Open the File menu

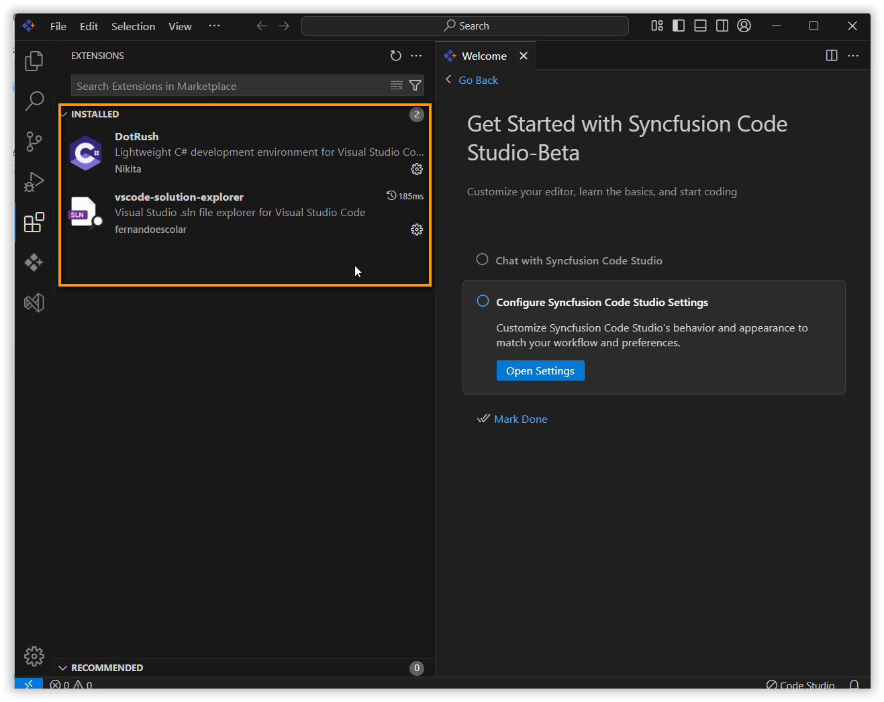pyautogui.click(x=58, y=26)
